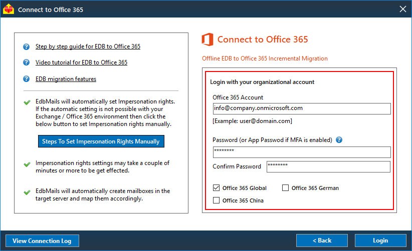Screen dimensions: 412x251
Task: Open Video tutorial for EDB to Office 365
Action: tap(81, 63)
